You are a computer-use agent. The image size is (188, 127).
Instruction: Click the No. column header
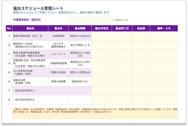pos(9,28)
